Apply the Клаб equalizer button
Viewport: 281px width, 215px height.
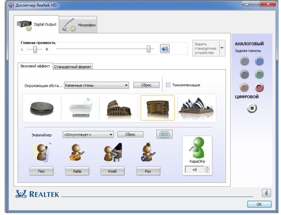point(113,171)
